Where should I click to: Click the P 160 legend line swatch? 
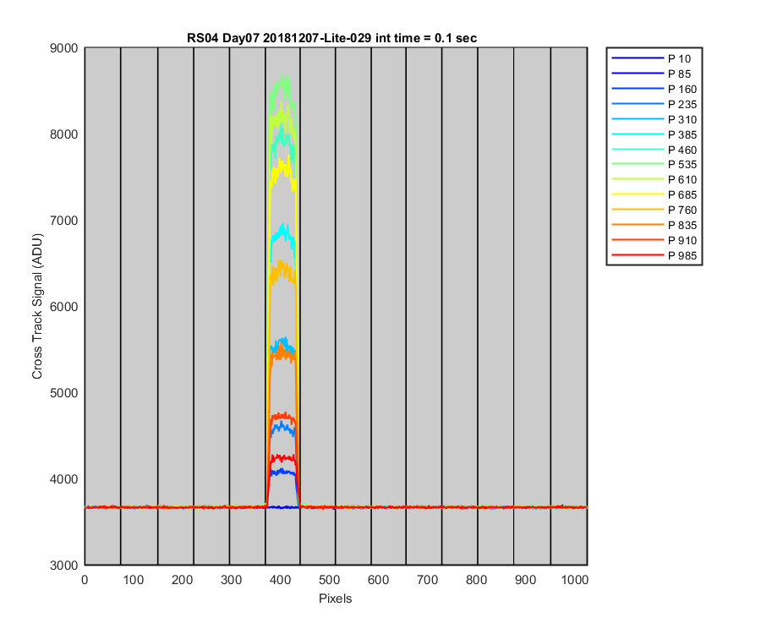[638, 89]
